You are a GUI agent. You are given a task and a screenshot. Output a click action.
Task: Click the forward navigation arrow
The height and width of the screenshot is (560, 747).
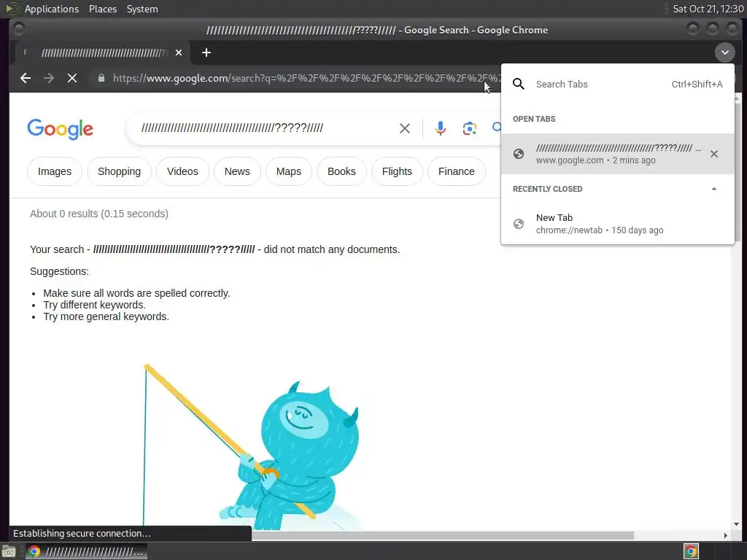(49, 78)
